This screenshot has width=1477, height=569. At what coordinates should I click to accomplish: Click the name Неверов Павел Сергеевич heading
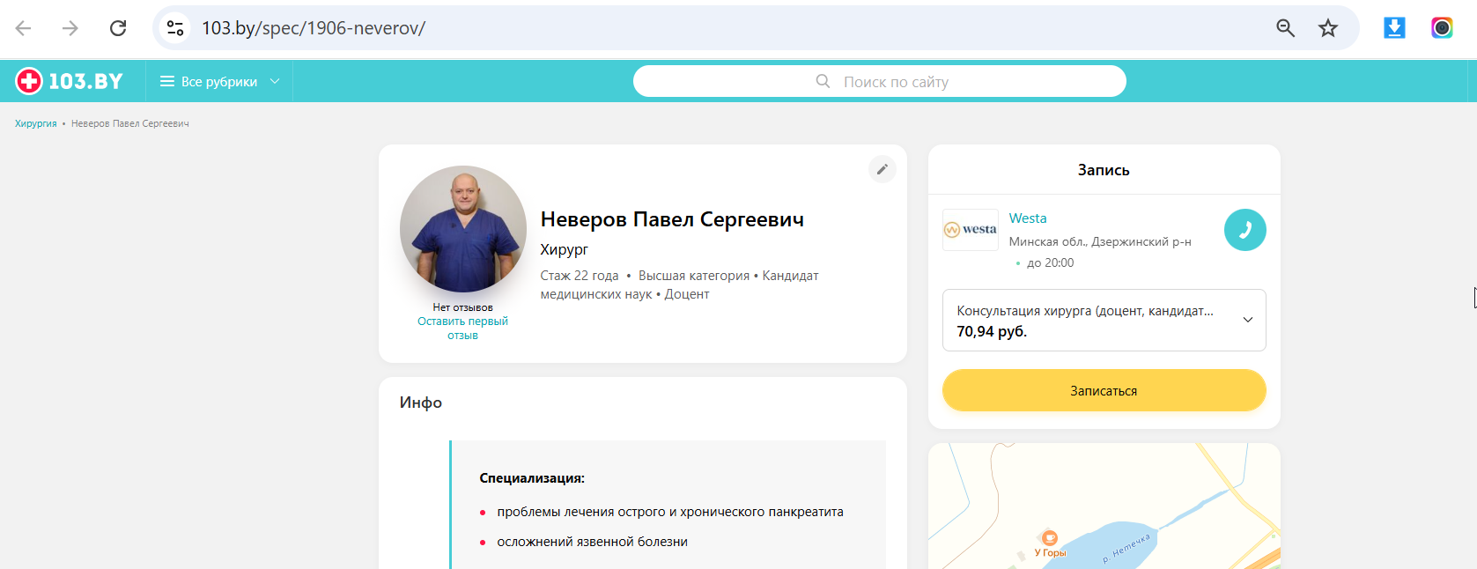tap(672, 219)
